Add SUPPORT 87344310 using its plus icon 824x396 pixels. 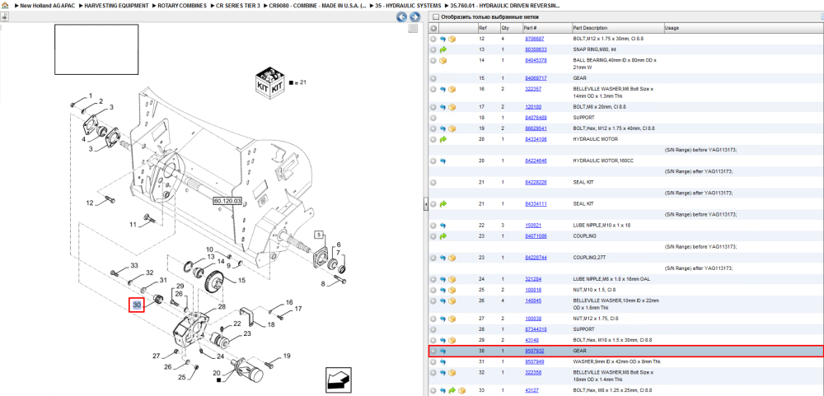click(433, 329)
